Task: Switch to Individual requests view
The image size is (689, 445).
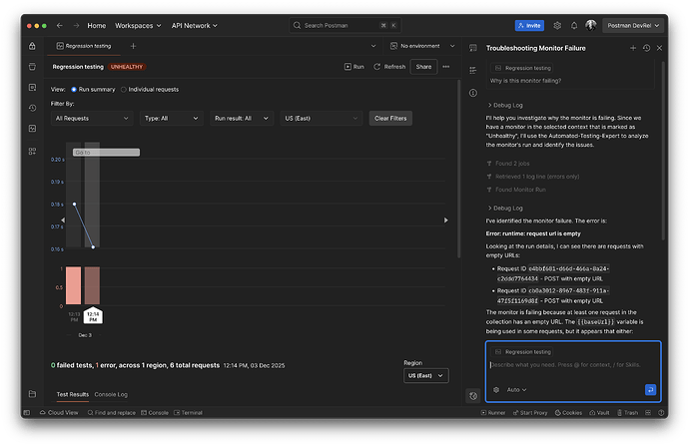Action: [x=124, y=89]
